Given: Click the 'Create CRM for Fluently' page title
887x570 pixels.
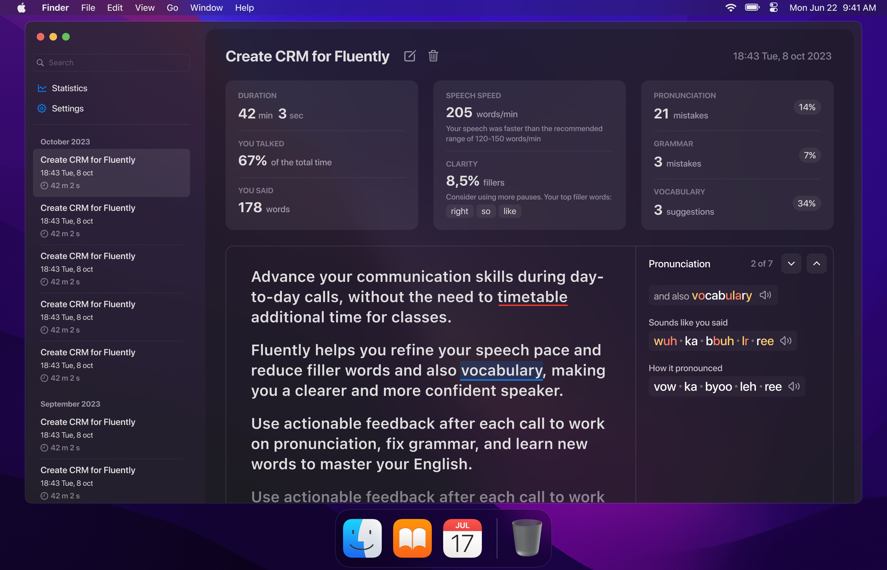Looking at the screenshot, I should (x=307, y=56).
